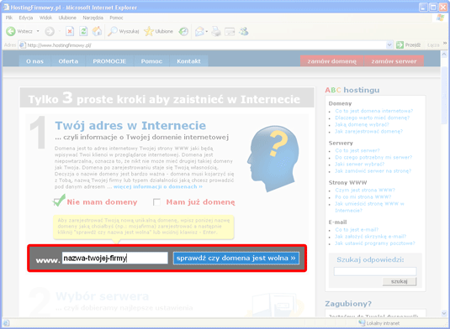Open the Oferta tab

coord(68,61)
